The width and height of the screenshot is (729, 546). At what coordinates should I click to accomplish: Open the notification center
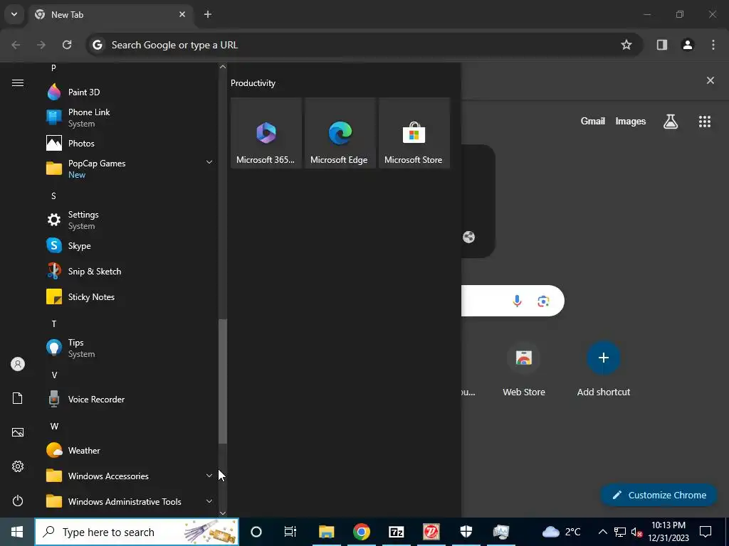click(706, 532)
